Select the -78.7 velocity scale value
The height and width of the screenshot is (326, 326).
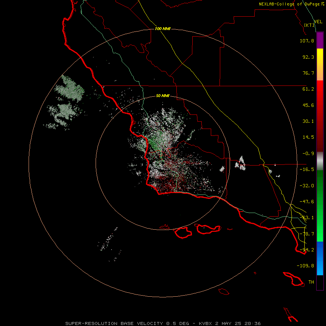(307, 234)
